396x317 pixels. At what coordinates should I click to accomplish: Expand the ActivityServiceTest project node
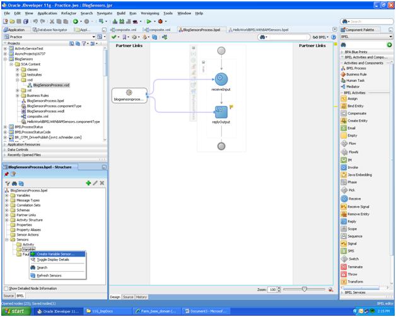click(x=5, y=49)
